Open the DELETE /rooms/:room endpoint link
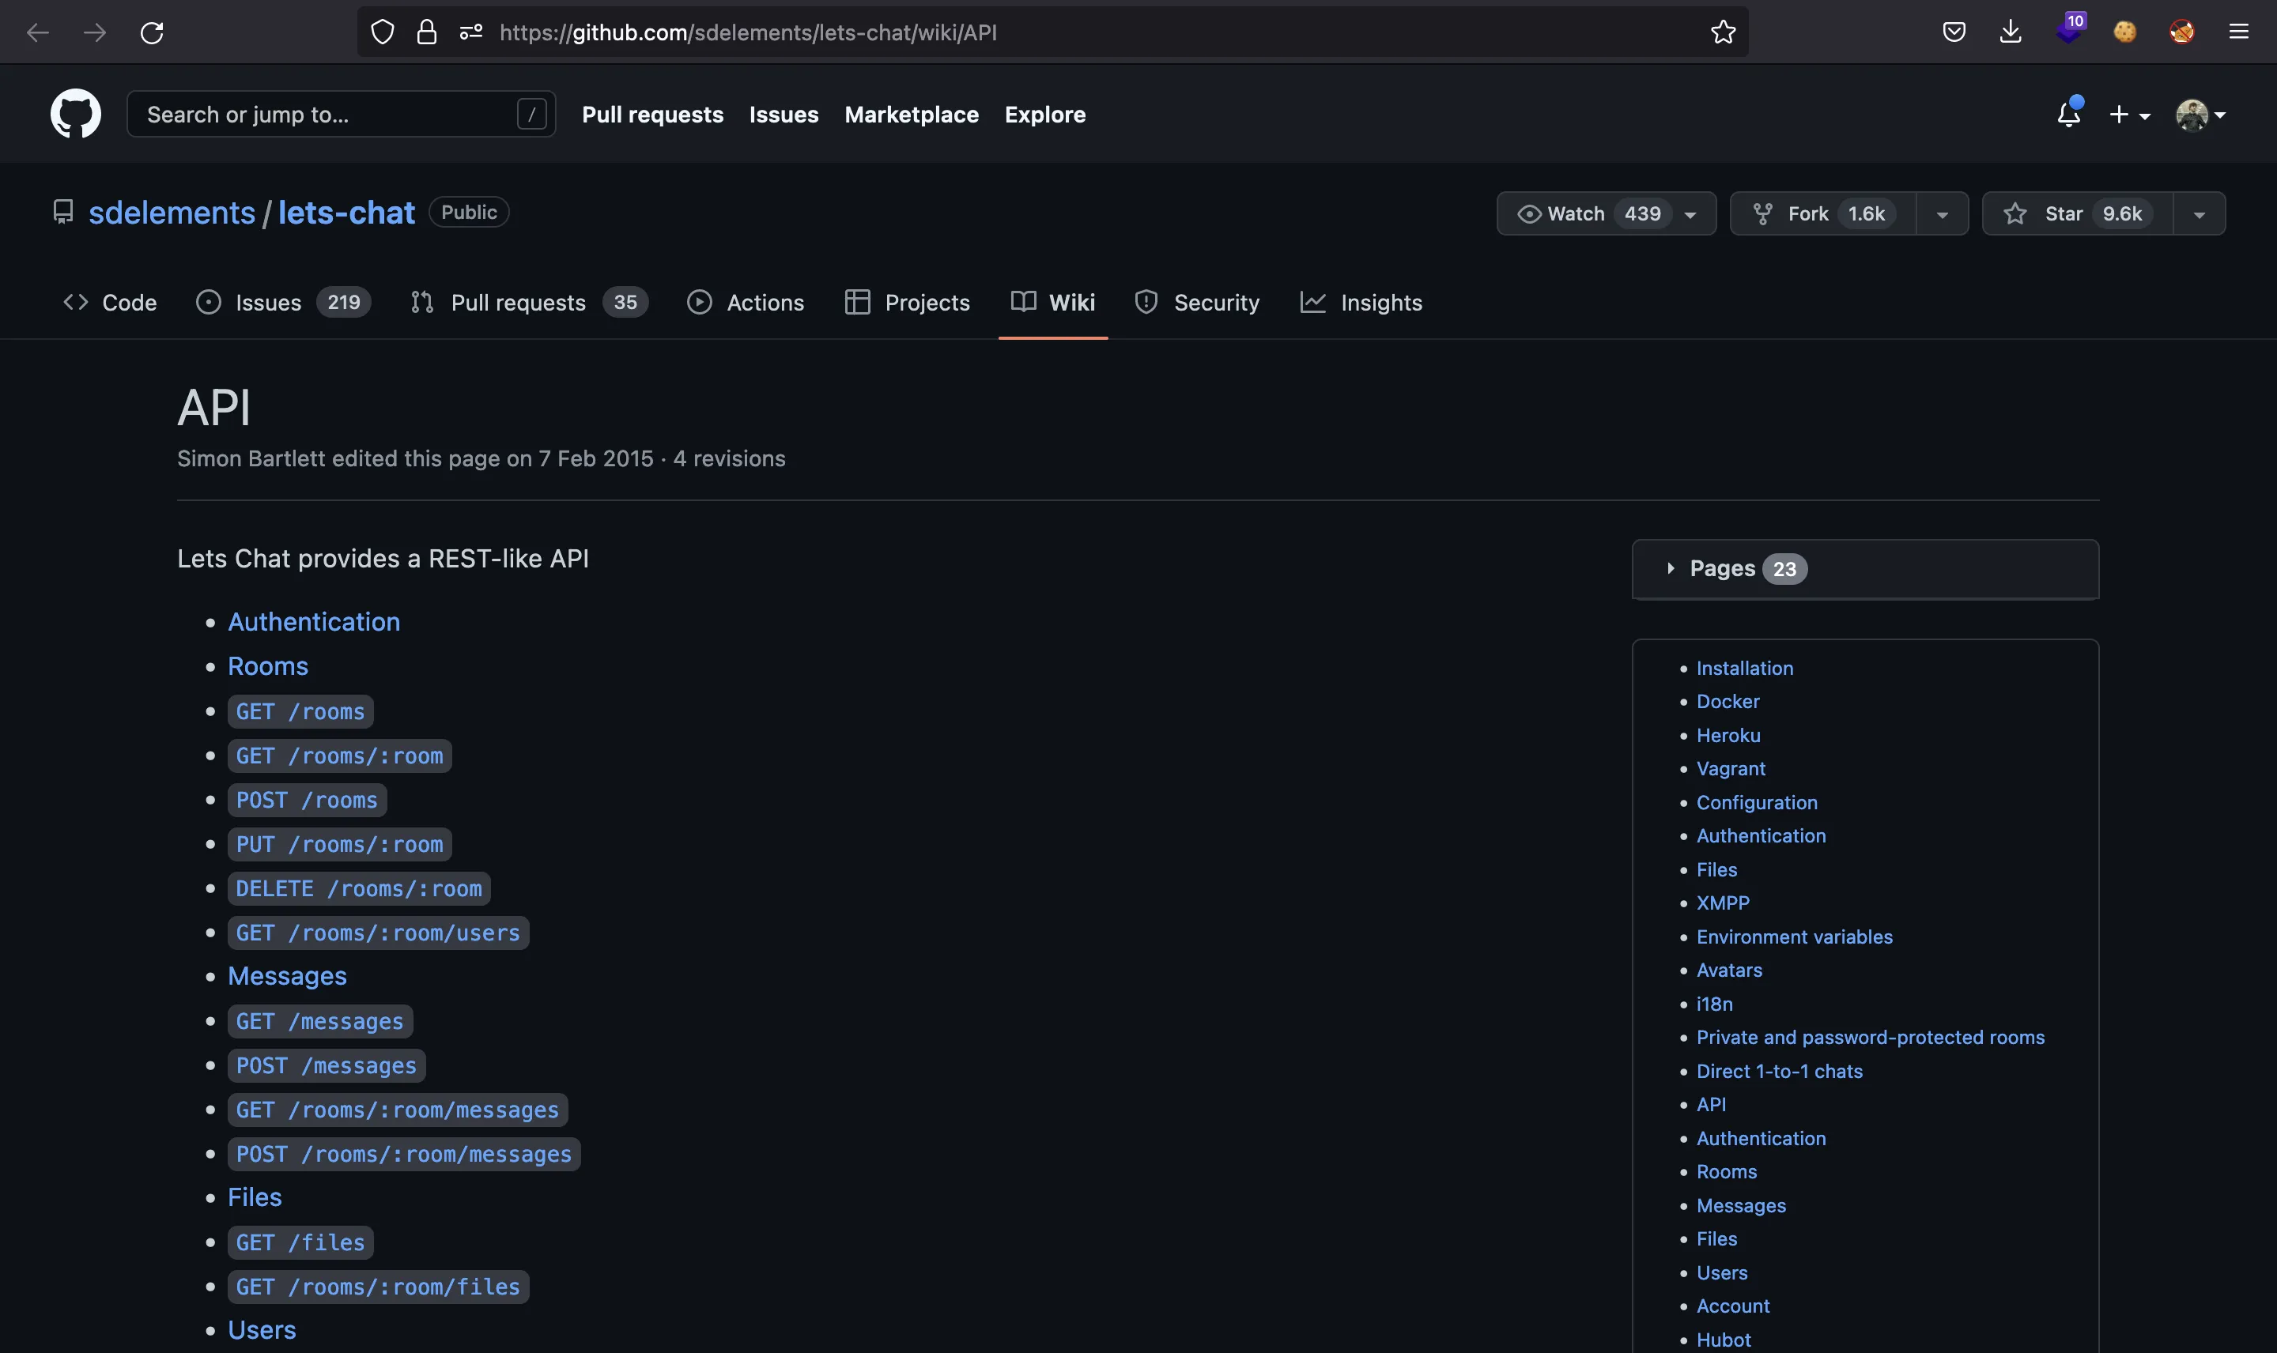The width and height of the screenshot is (2277, 1353). click(x=359, y=889)
